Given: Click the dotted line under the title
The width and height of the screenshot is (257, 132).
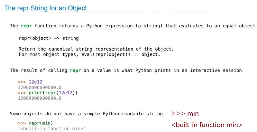Looking at the screenshot, I should [x=108, y=12].
